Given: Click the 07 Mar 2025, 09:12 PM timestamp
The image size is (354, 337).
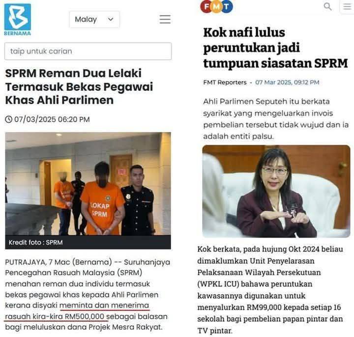Looking at the screenshot, I should pyautogui.click(x=287, y=83).
